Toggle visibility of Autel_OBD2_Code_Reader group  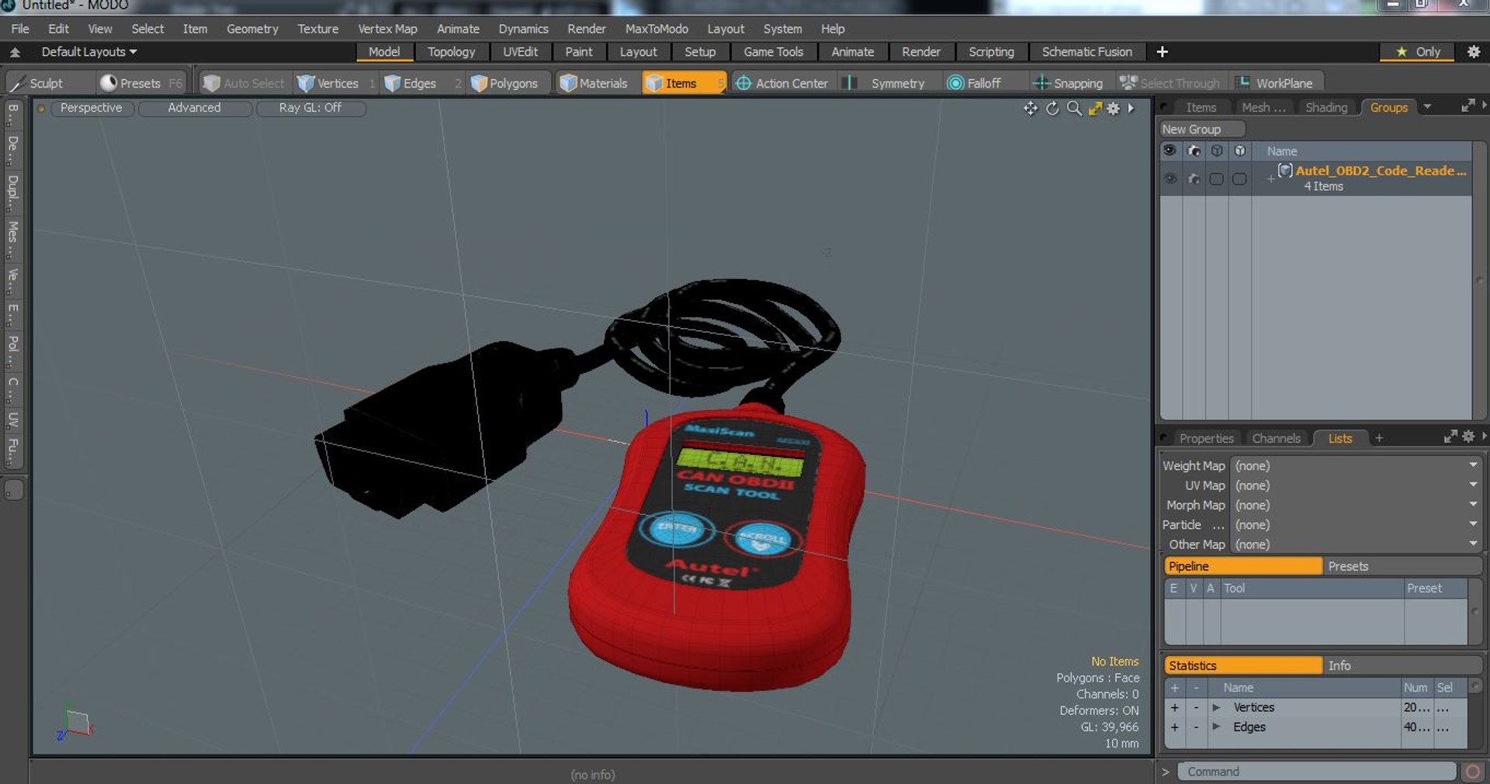[1170, 179]
